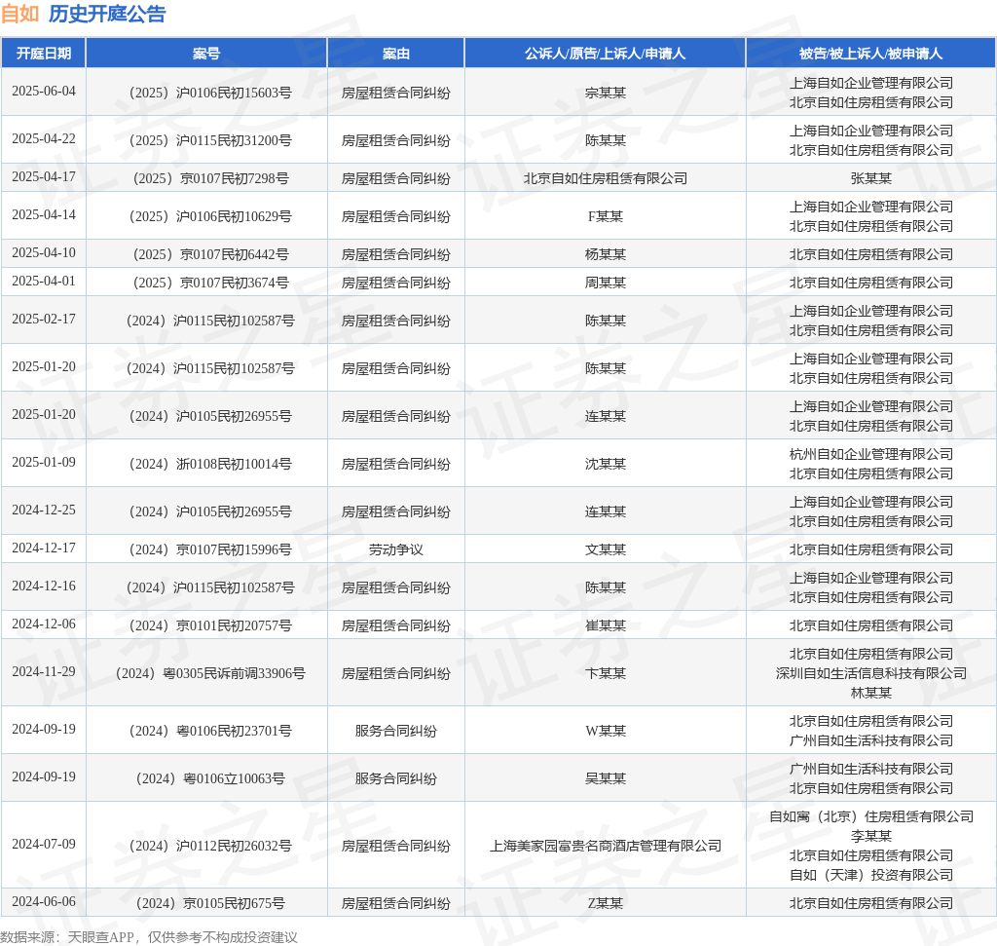This screenshot has height=946, width=997.
Task: Select date cell 2025-06-04
Action: (43, 92)
